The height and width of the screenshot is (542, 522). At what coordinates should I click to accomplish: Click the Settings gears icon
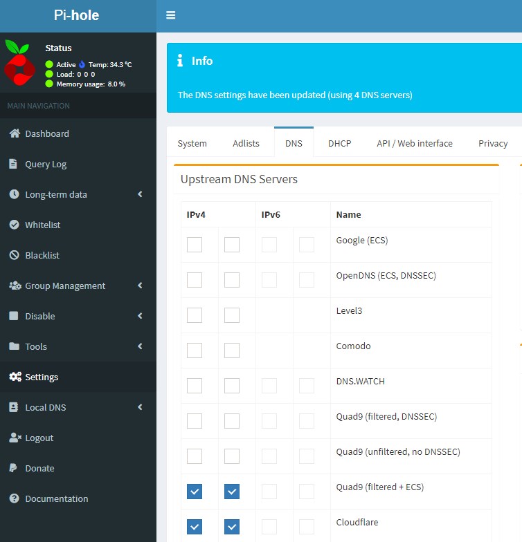[x=15, y=377]
